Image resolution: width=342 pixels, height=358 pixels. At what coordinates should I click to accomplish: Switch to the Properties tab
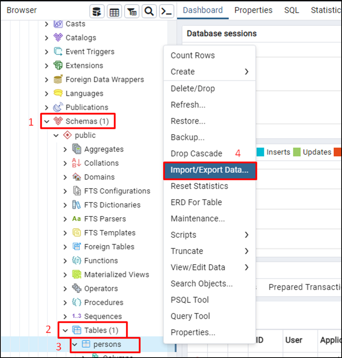[253, 10]
